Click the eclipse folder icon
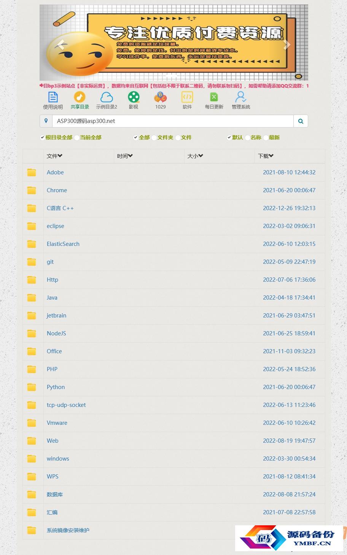The width and height of the screenshot is (347, 555). pyautogui.click(x=32, y=226)
